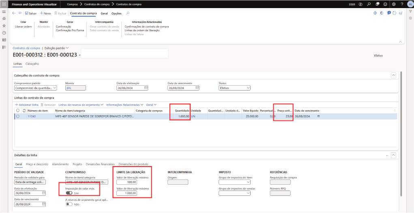The height and width of the screenshot is (213, 414).
Task: Toggle Imposição de valor máx. switch
Action: tap(69, 193)
